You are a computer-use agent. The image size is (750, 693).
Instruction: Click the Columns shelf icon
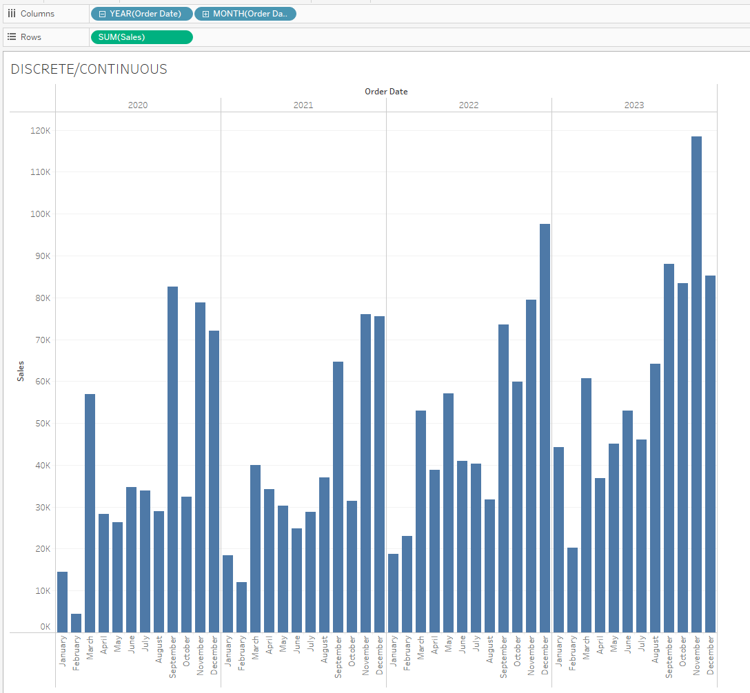pos(11,14)
